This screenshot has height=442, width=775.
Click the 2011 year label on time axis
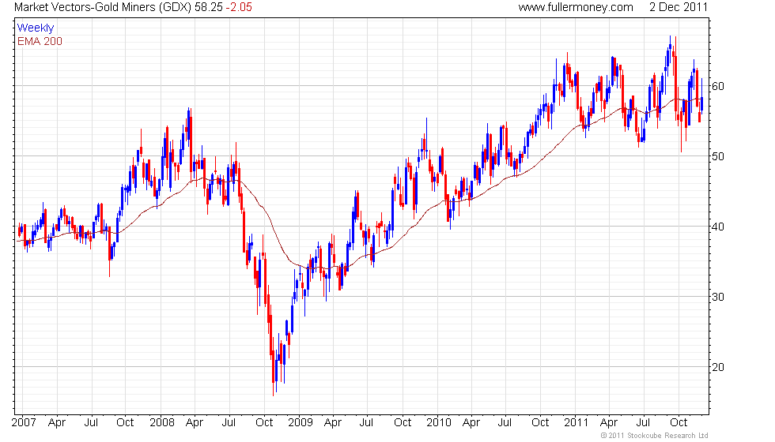coord(577,423)
